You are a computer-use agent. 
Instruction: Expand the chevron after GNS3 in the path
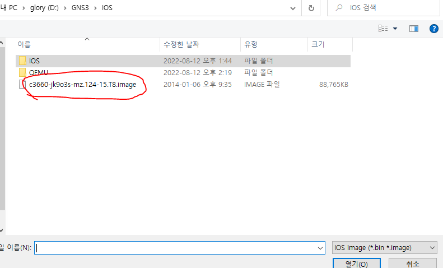point(95,8)
